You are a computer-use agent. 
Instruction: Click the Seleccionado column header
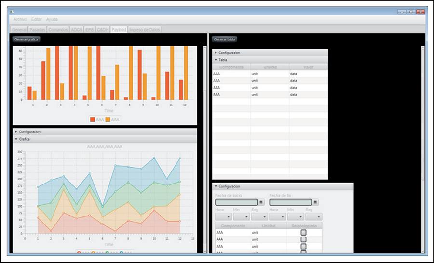coord(304,226)
